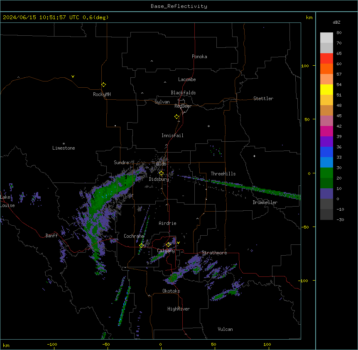The width and height of the screenshot is (358, 350).
Task: Click the Strathmore label
Action: pyautogui.click(x=214, y=253)
